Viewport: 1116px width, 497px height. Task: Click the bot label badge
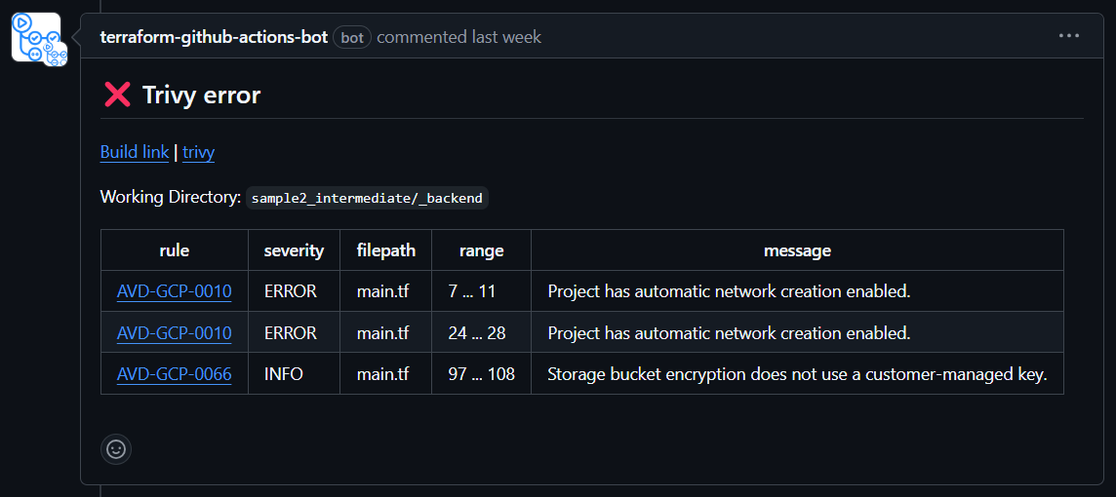click(x=352, y=38)
